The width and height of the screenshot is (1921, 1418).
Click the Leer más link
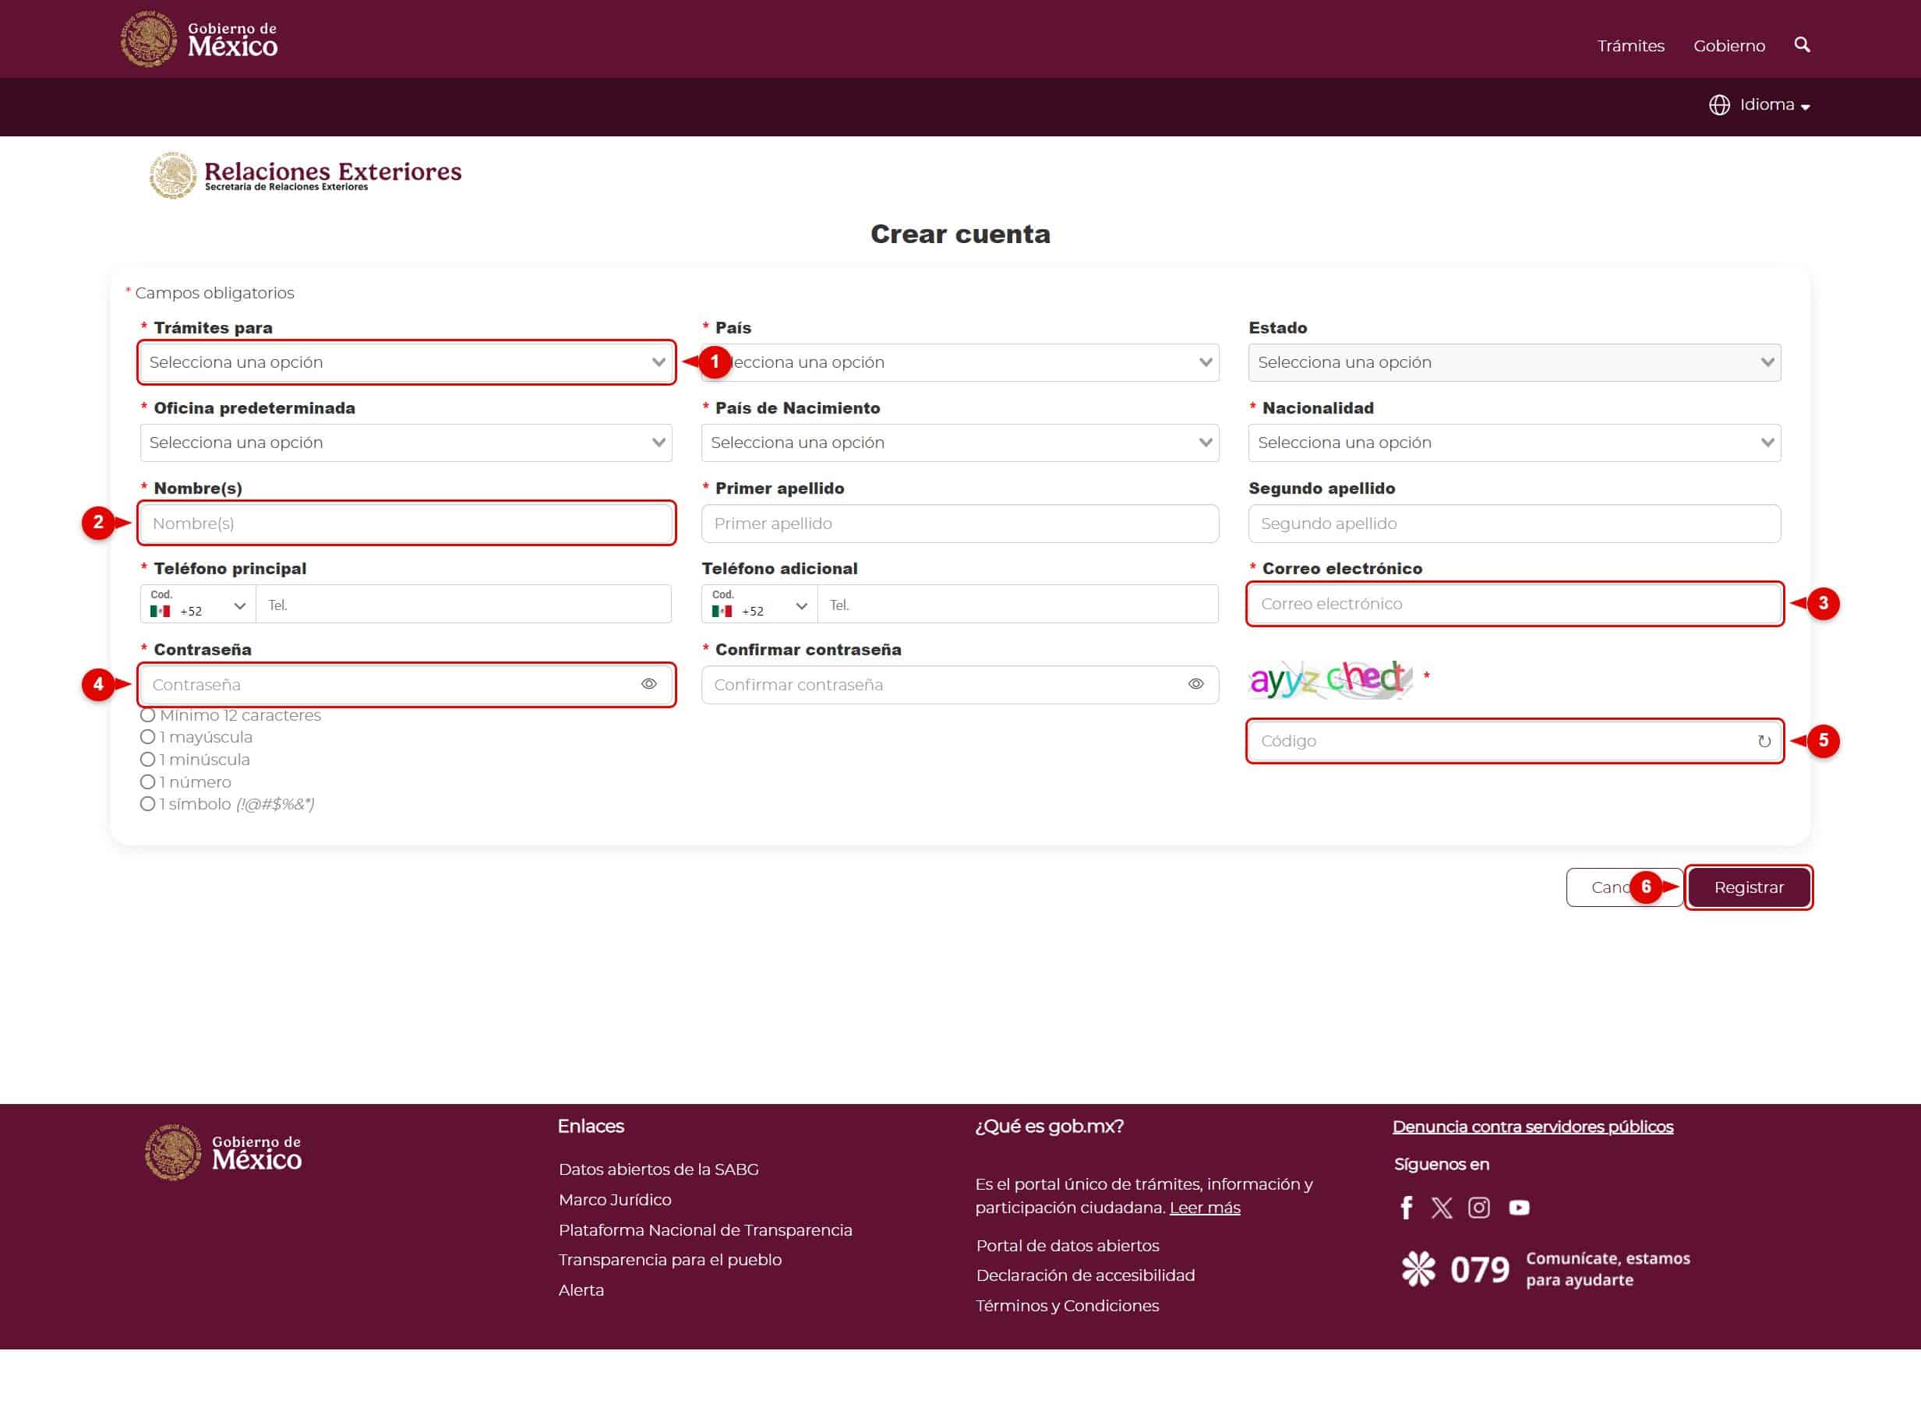click(1204, 1208)
